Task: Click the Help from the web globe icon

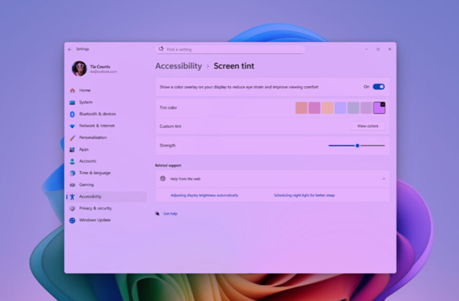Action: tap(162, 178)
